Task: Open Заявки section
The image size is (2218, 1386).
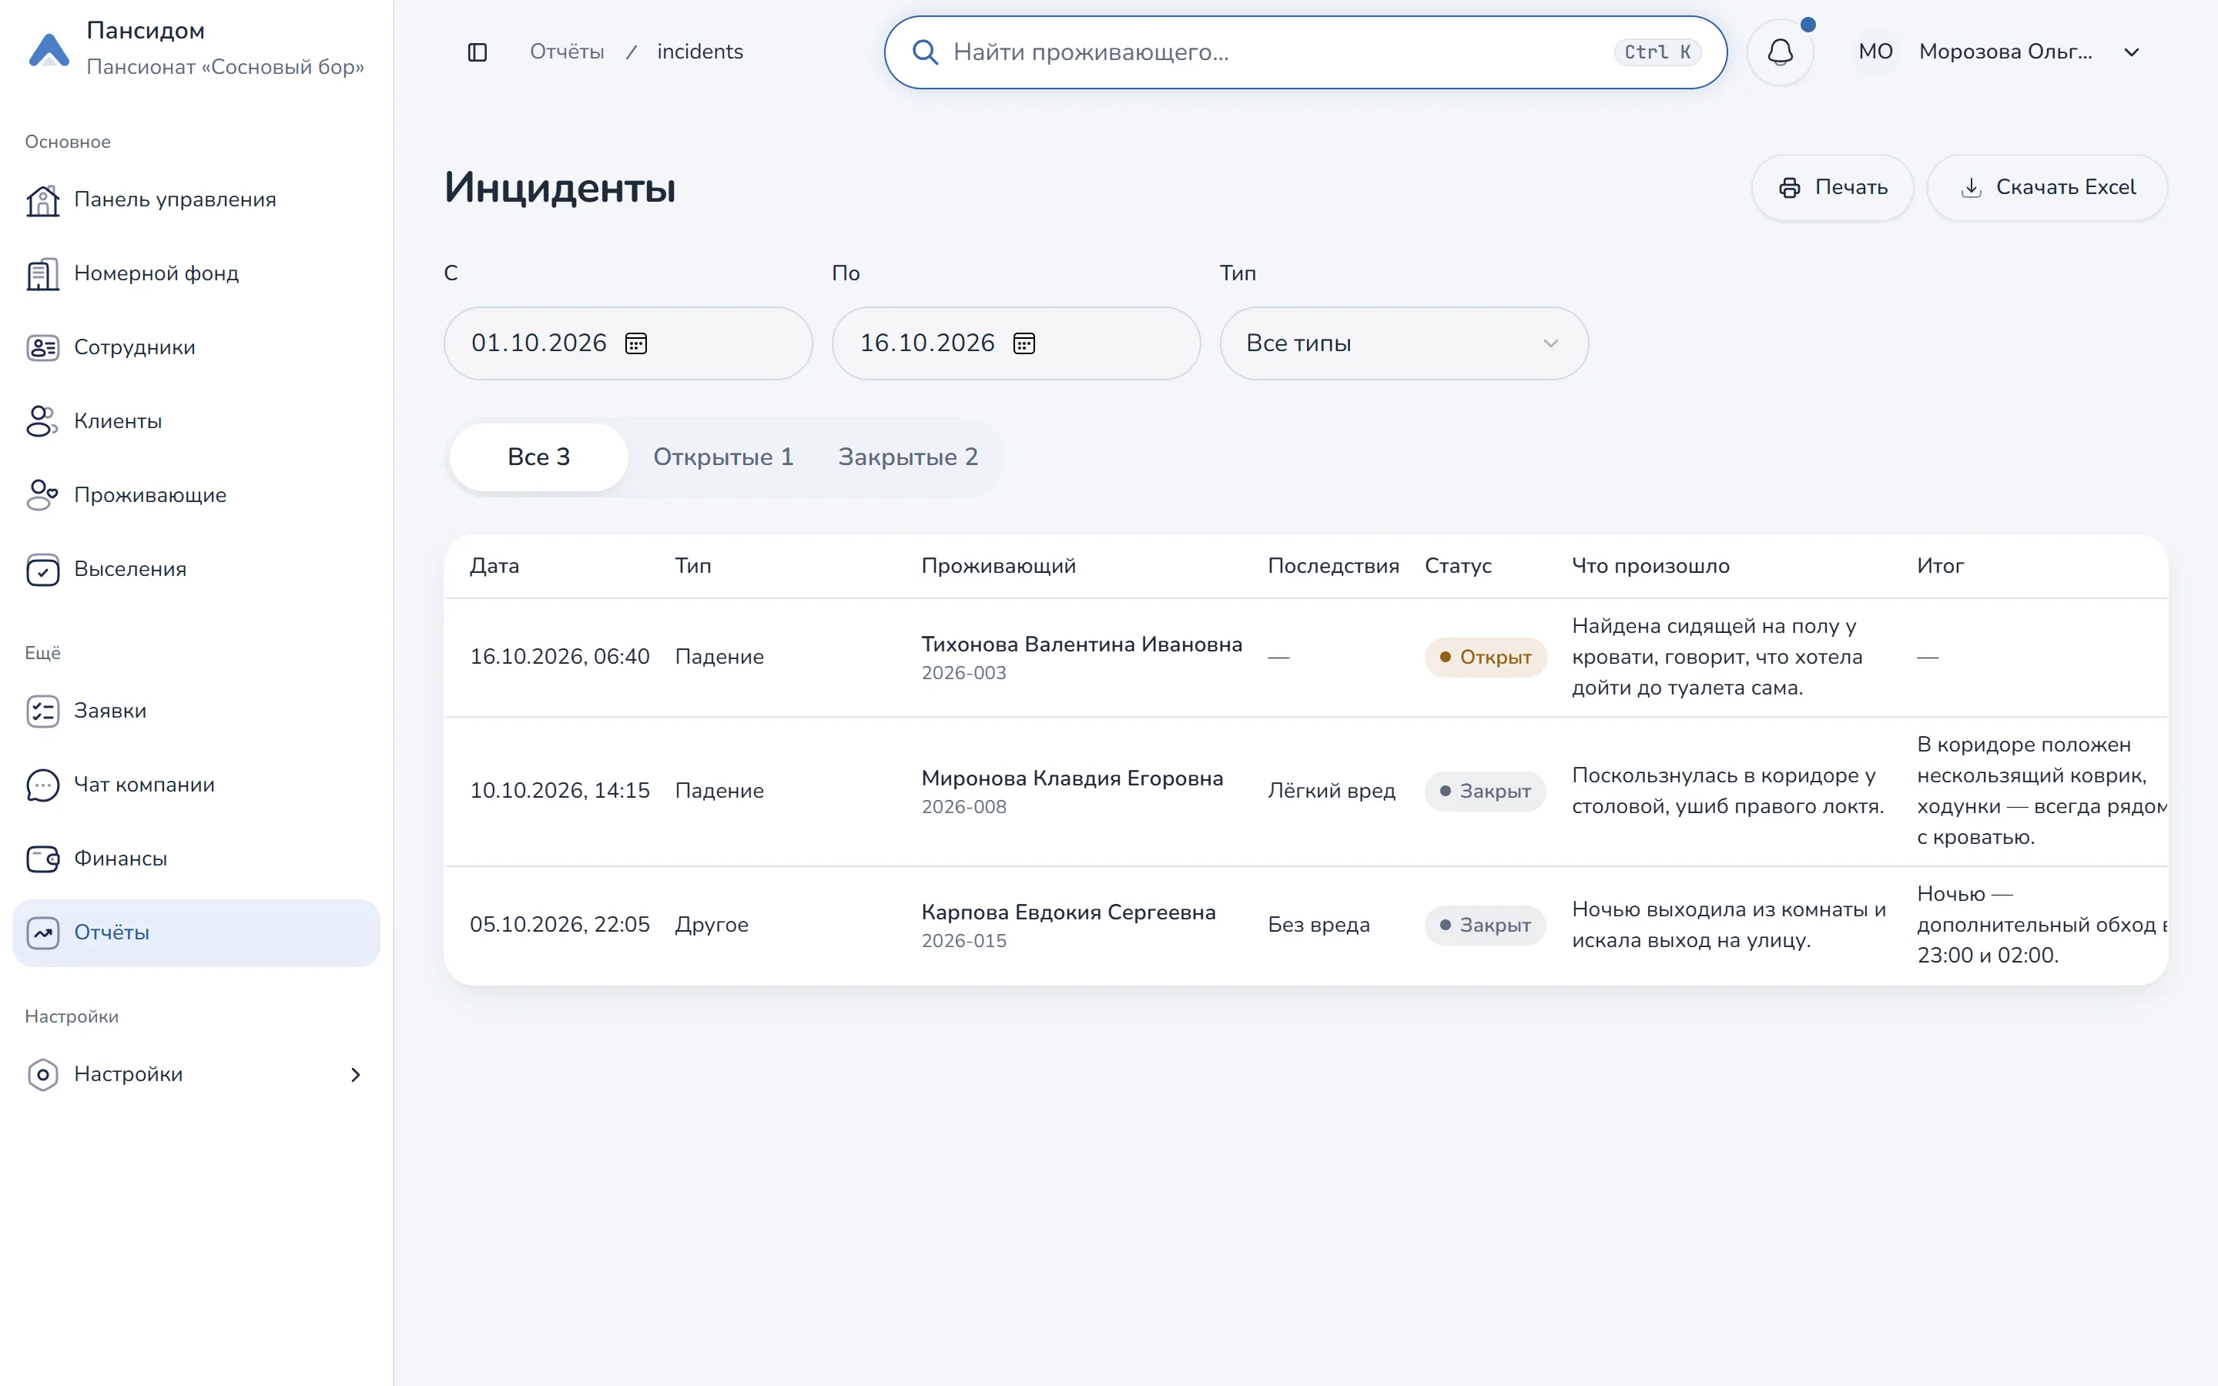Action: click(196, 711)
